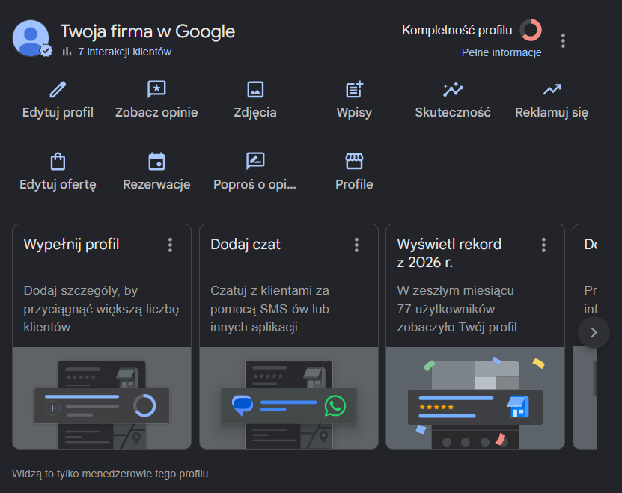Open the Wypełnij profil card title
The height and width of the screenshot is (493, 622).
[71, 245]
